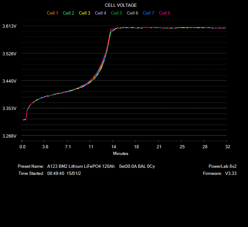Toggle the Cell 1 legend entry
248x227 pixels.
(53, 13)
